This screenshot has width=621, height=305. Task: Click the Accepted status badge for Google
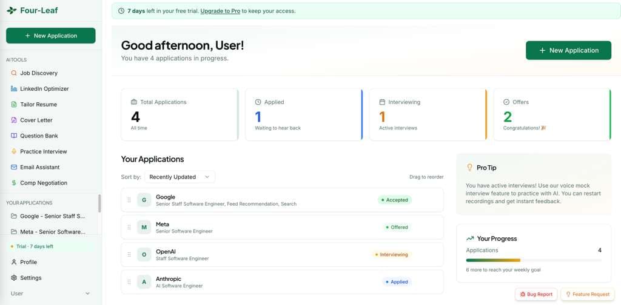pyautogui.click(x=394, y=200)
